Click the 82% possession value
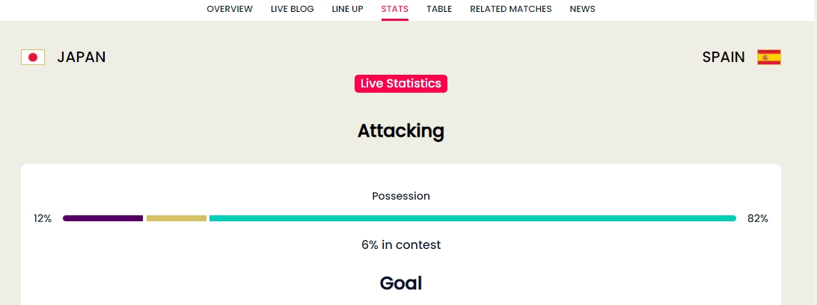 point(758,218)
